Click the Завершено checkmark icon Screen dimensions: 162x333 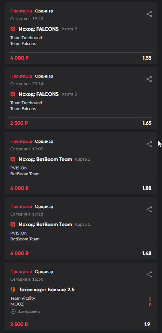13,311
